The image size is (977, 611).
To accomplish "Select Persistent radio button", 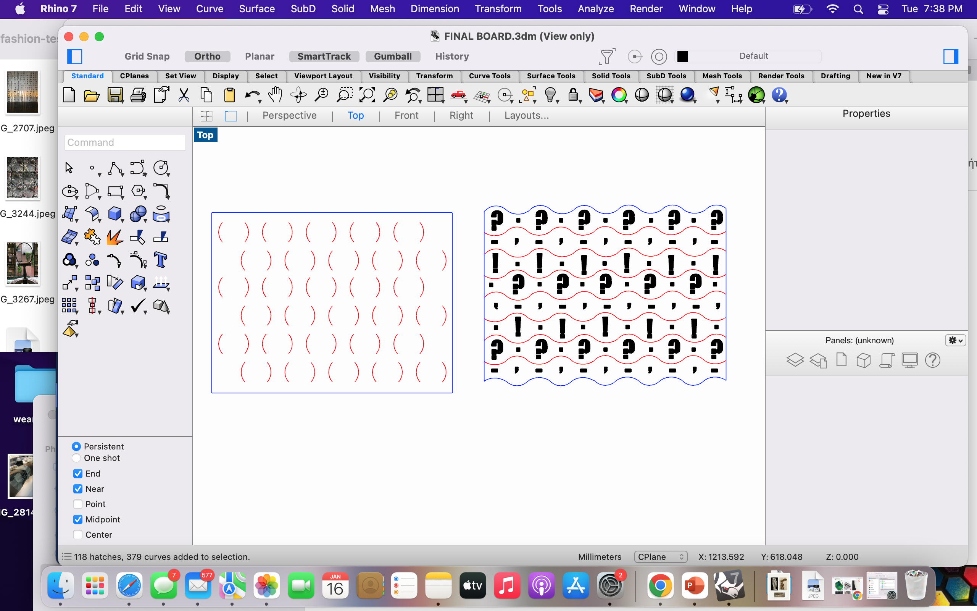I will 77,446.
